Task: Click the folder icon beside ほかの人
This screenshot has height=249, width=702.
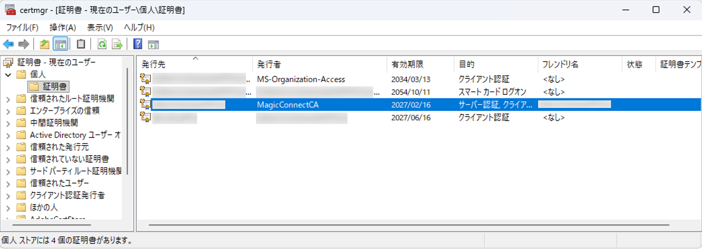Action: (21, 207)
